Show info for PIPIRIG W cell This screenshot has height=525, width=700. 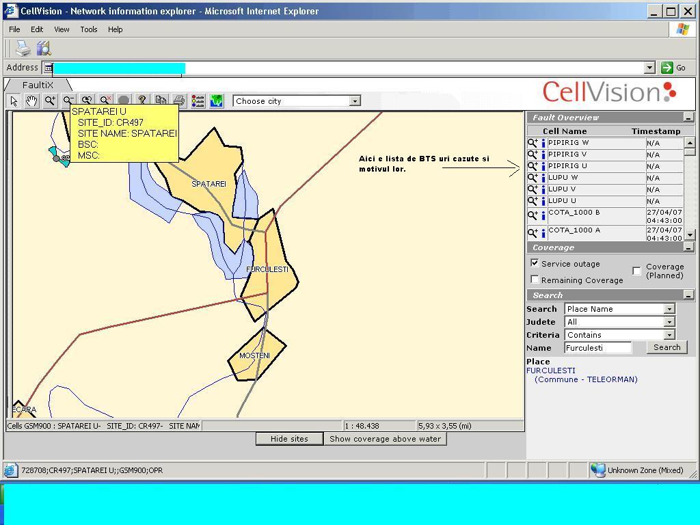(543, 143)
